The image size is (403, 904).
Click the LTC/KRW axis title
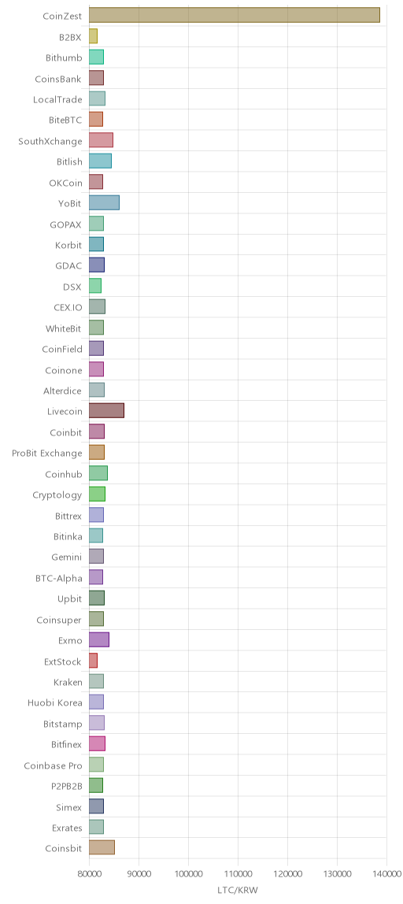pyautogui.click(x=238, y=890)
